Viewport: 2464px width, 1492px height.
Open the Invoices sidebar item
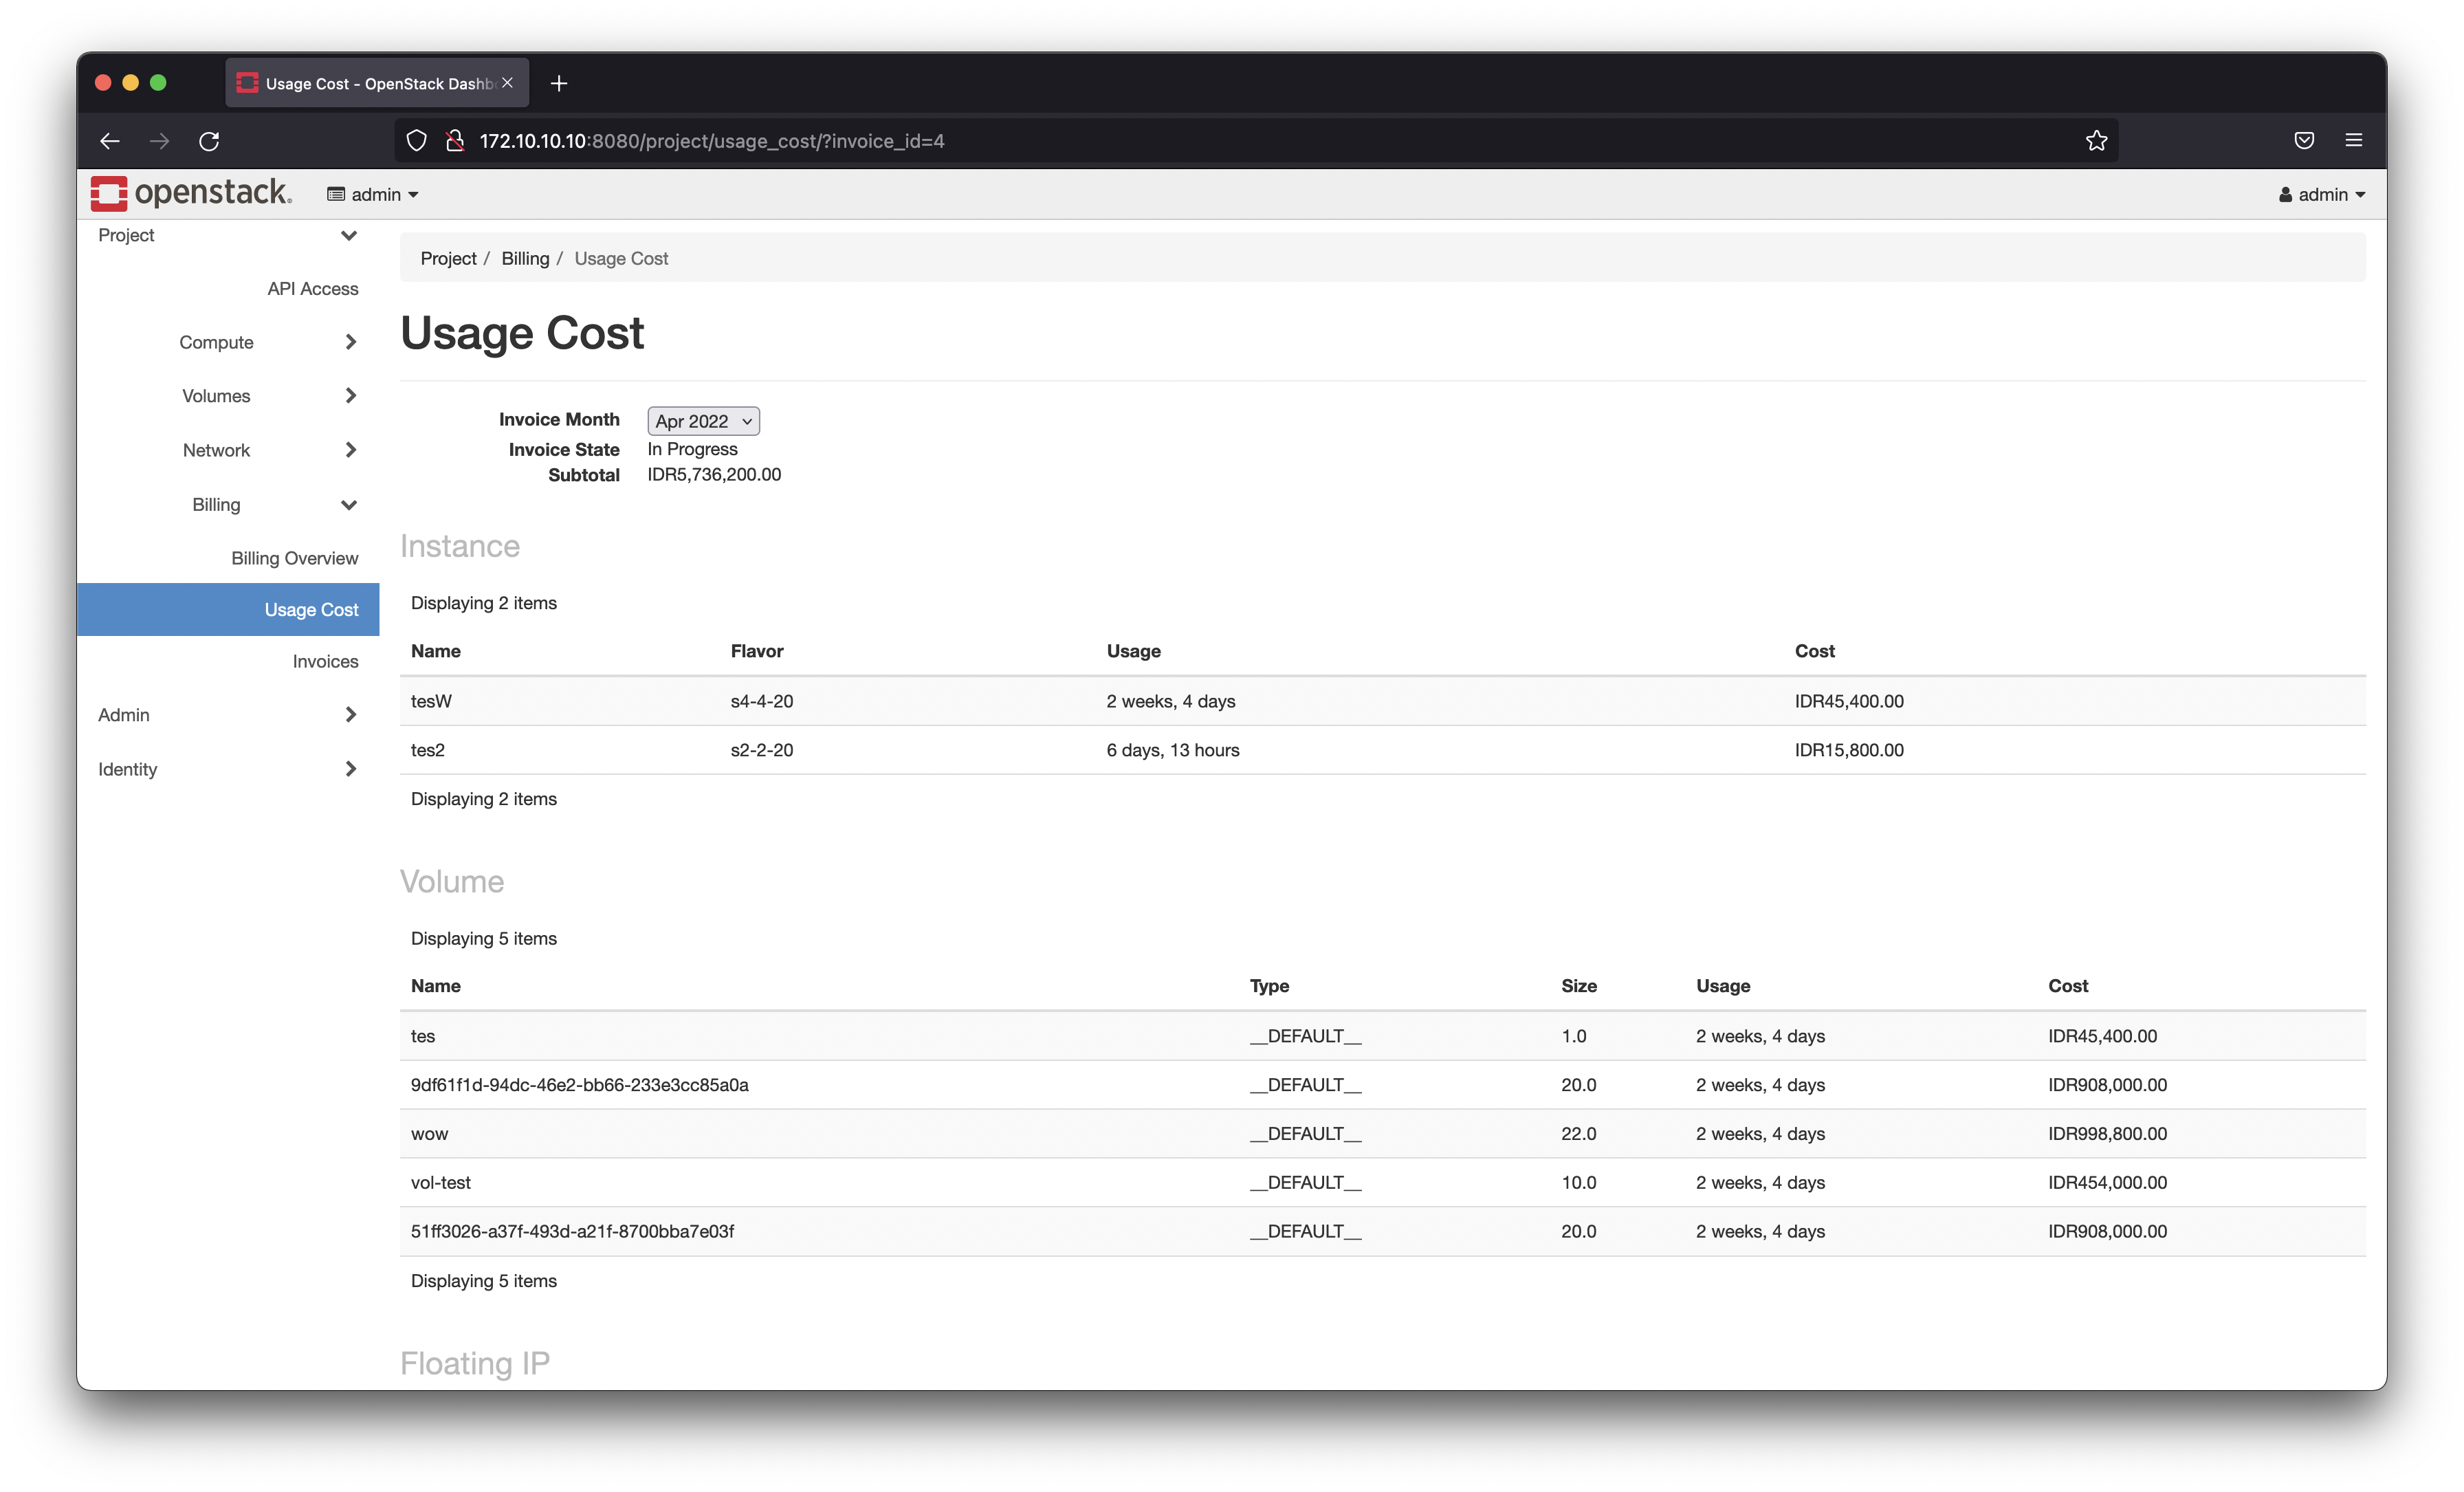click(x=325, y=661)
